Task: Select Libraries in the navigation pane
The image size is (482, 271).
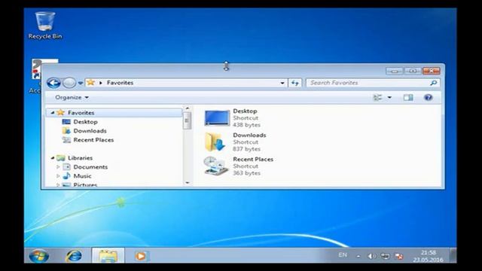Action: [80, 158]
